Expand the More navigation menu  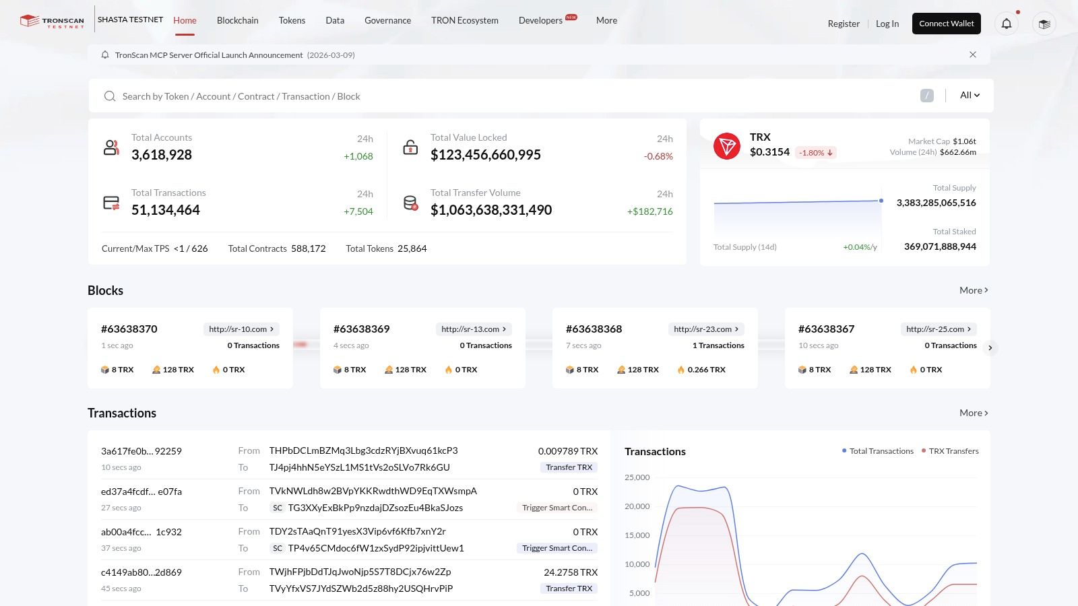coord(606,20)
